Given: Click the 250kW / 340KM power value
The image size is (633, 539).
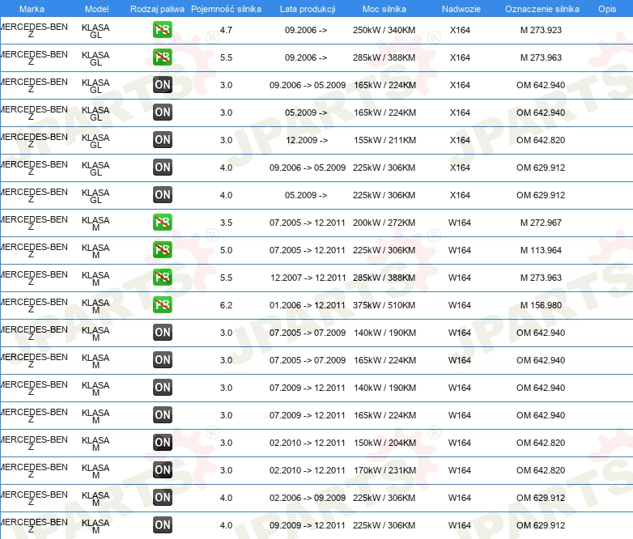Looking at the screenshot, I should tap(384, 30).
